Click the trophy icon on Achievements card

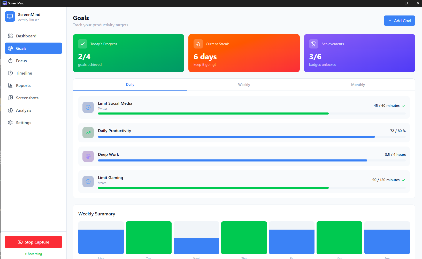click(313, 44)
